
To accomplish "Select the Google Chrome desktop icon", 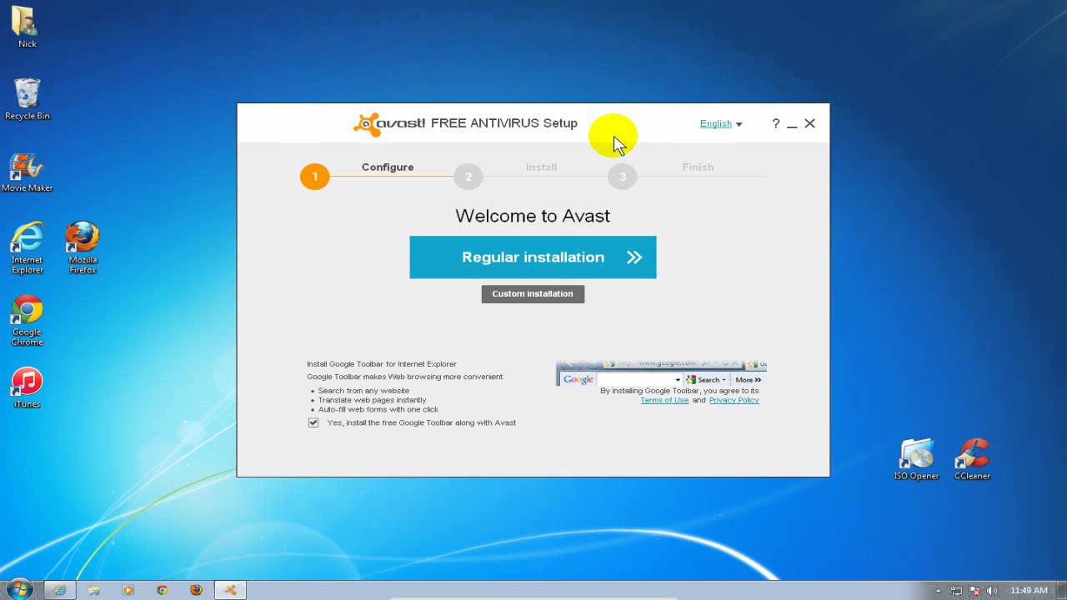I will pyautogui.click(x=27, y=320).
